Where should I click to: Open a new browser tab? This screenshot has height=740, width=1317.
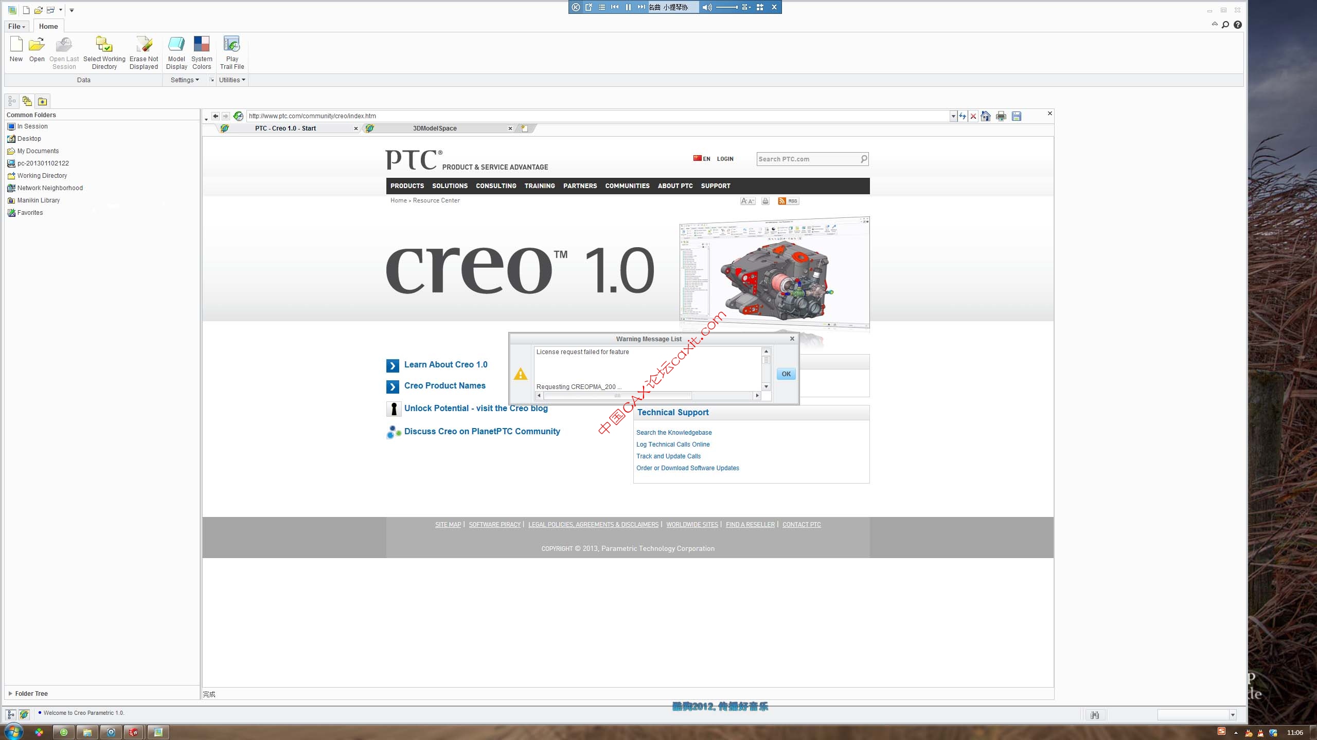pos(525,128)
